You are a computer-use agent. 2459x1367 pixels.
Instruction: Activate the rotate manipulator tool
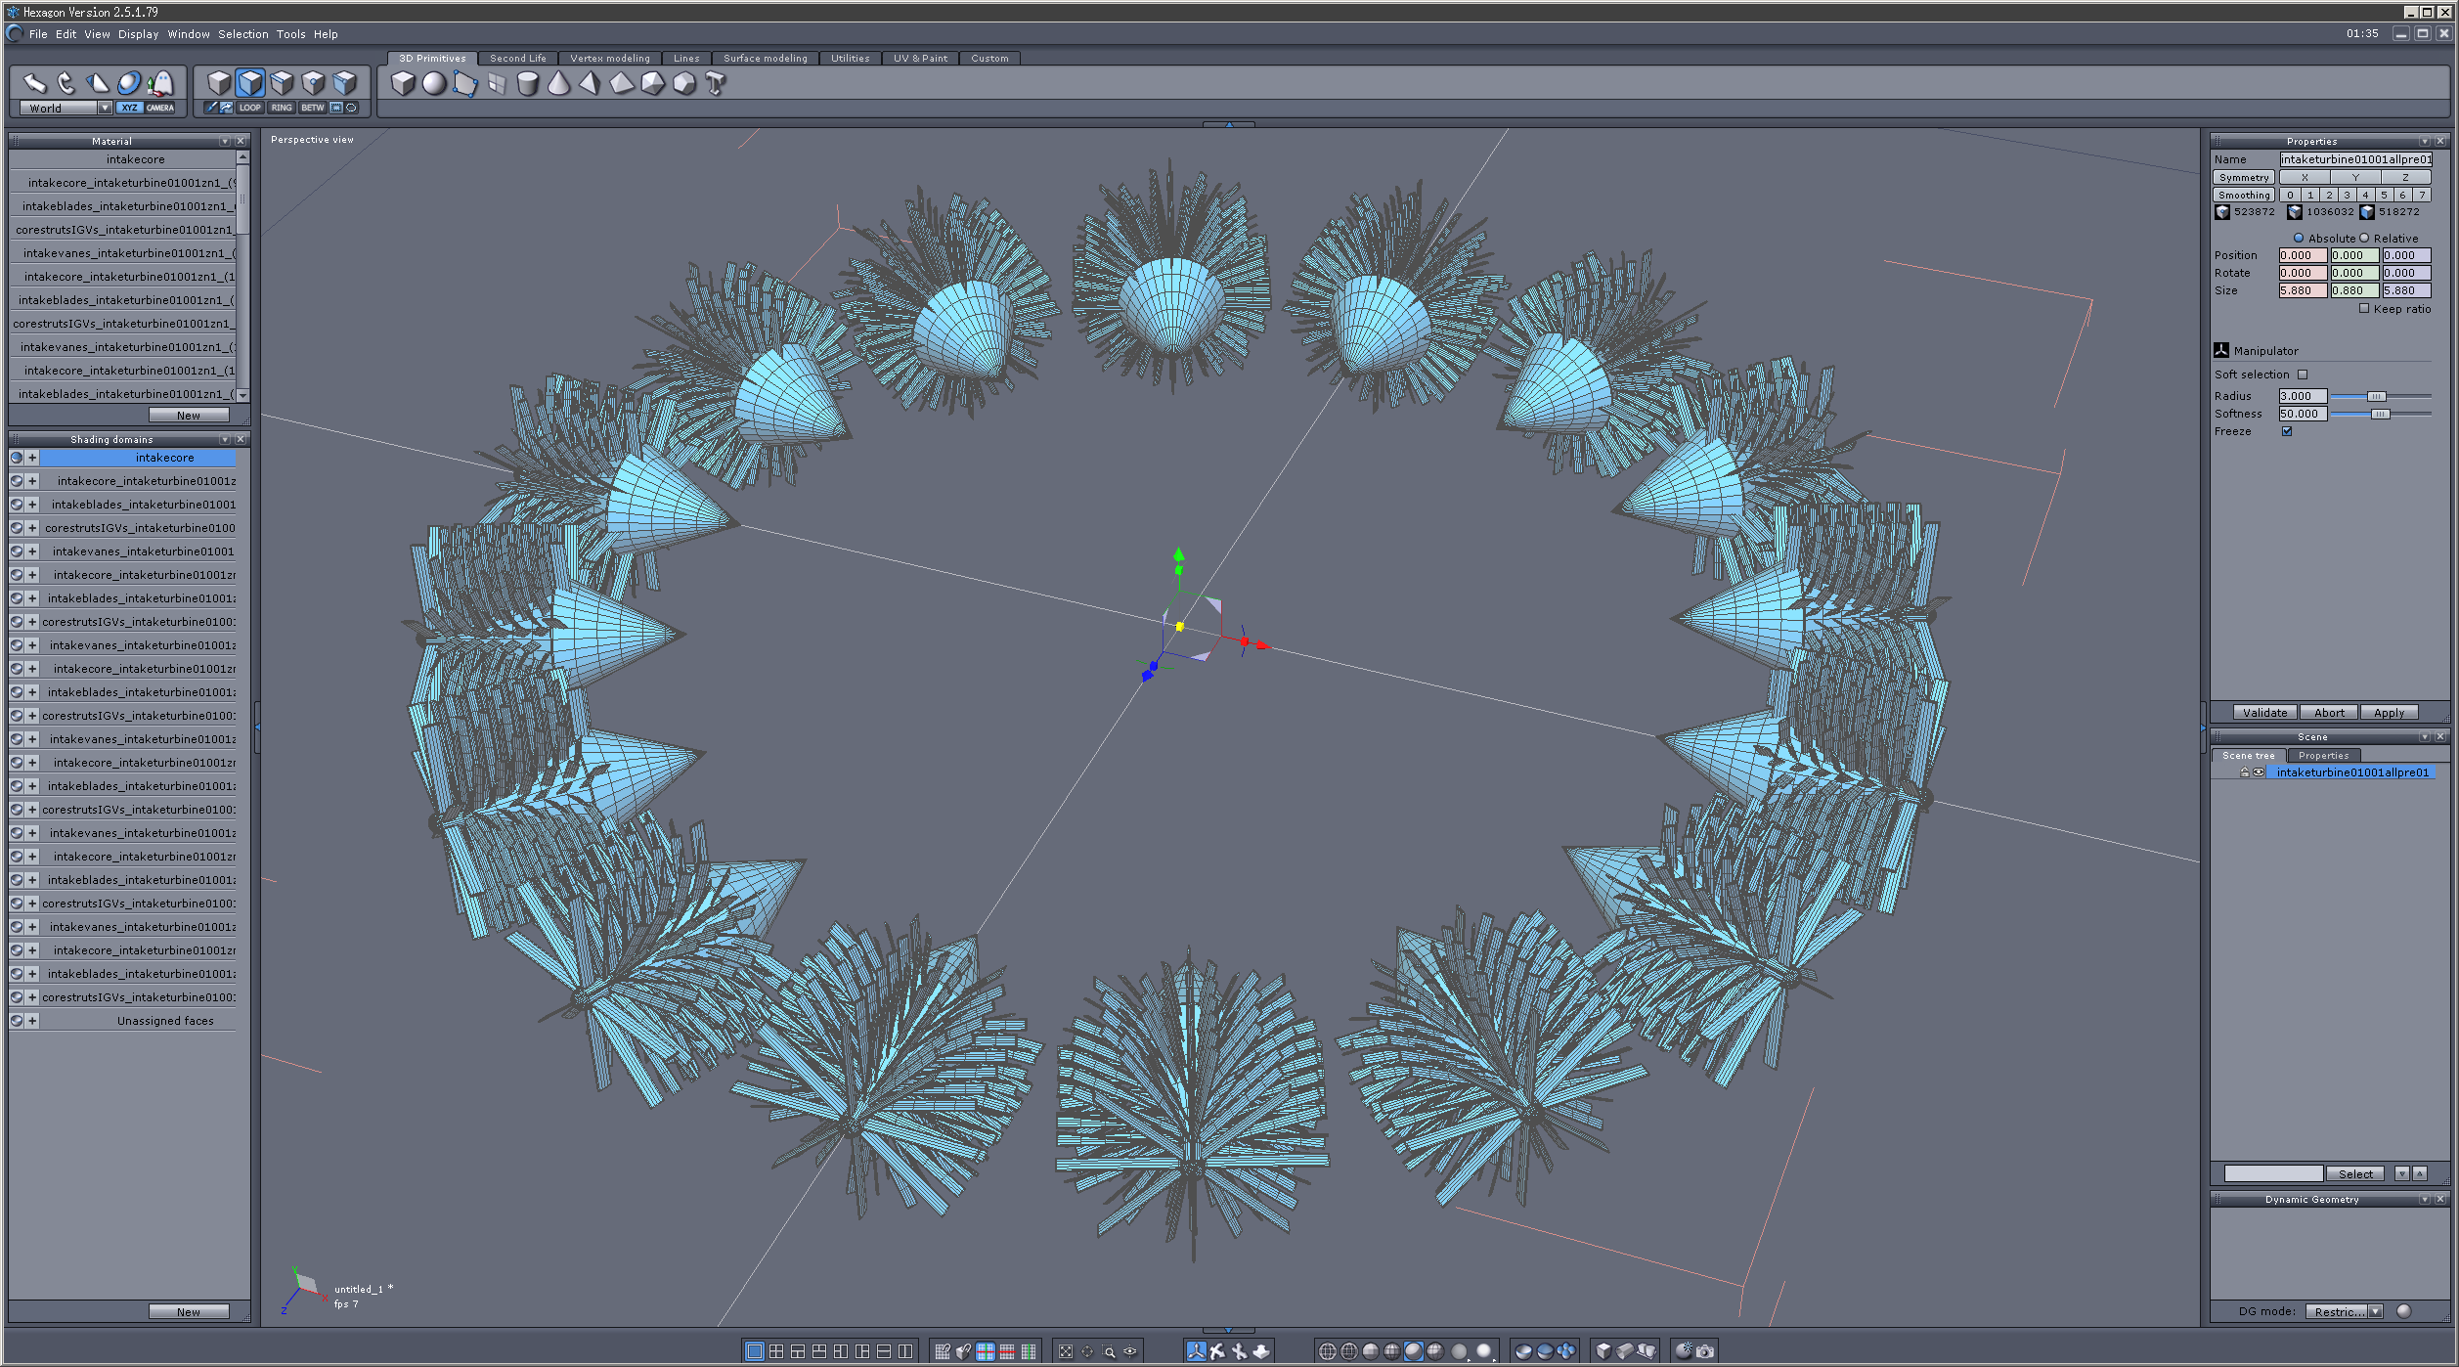66,84
